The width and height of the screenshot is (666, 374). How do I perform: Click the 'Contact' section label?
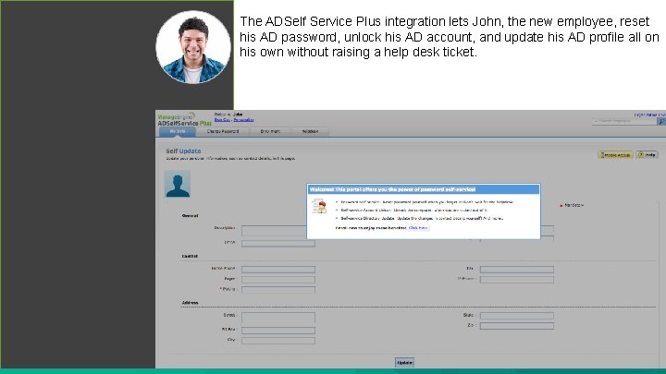coord(190,256)
